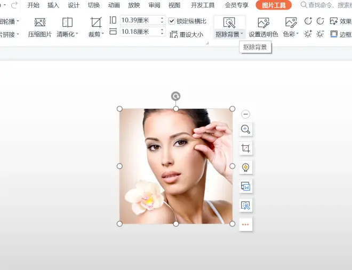Click the top-left resize handle of picture
Image resolution: width=352 pixels, height=270 pixels.
coord(119,109)
